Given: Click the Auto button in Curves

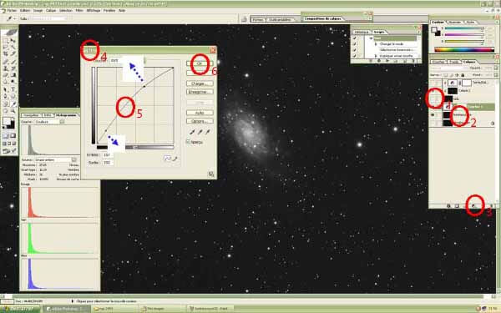Looking at the screenshot, I should pos(200,113).
